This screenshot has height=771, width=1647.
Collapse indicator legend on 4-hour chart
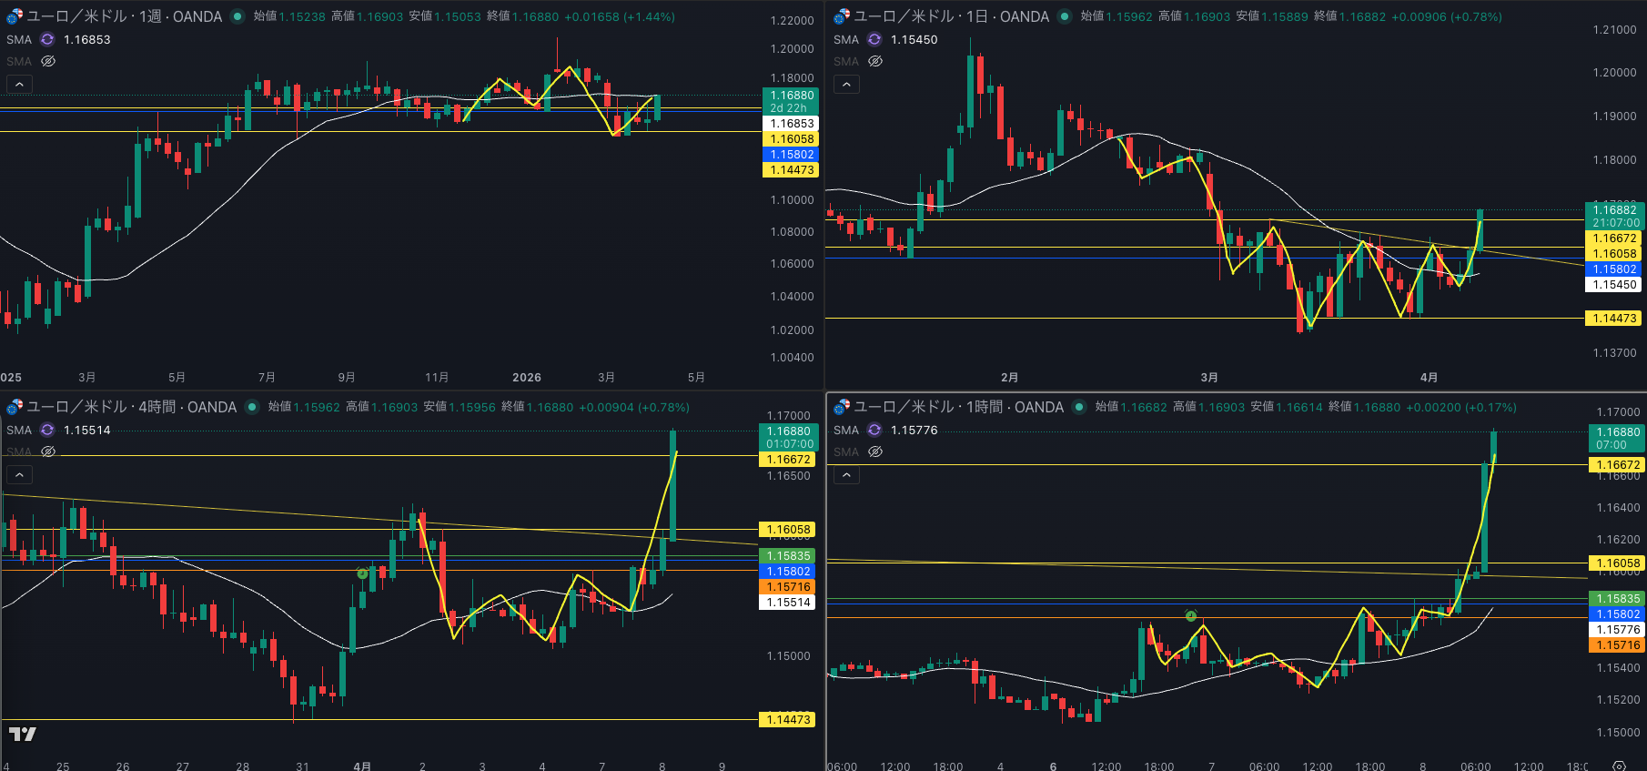tap(19, 474)
